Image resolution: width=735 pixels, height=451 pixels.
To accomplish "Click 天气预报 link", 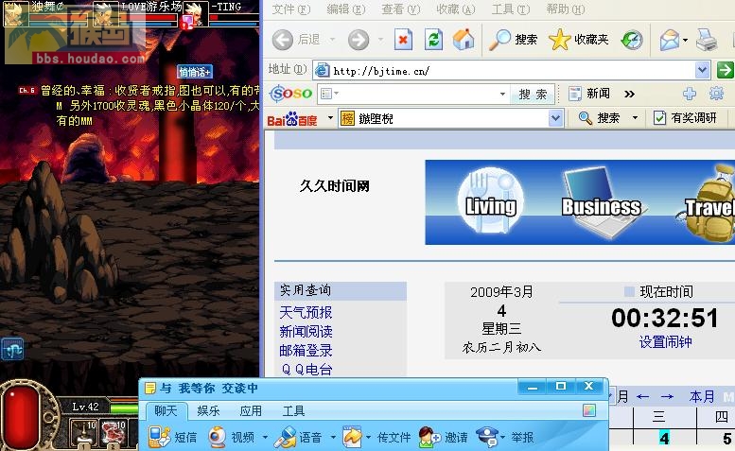I will click(x=306, y=312).
